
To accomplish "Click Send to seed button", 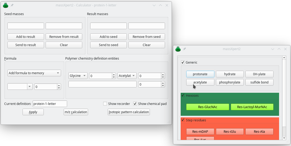I will pos(108,45).
